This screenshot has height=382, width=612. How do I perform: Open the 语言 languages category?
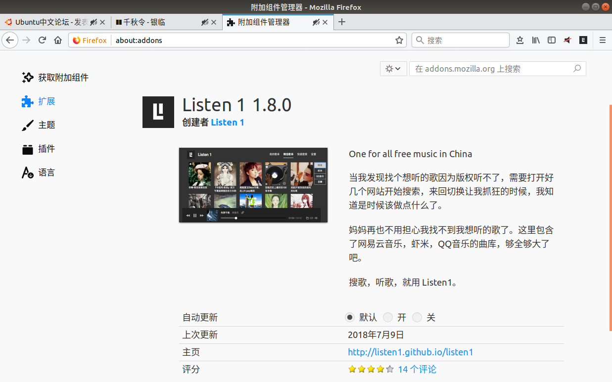(39, 172)
